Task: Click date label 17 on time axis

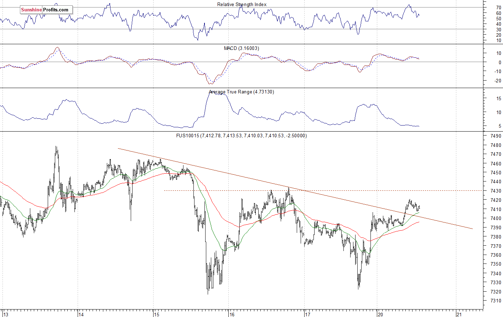Action: (x=307, y=314)
